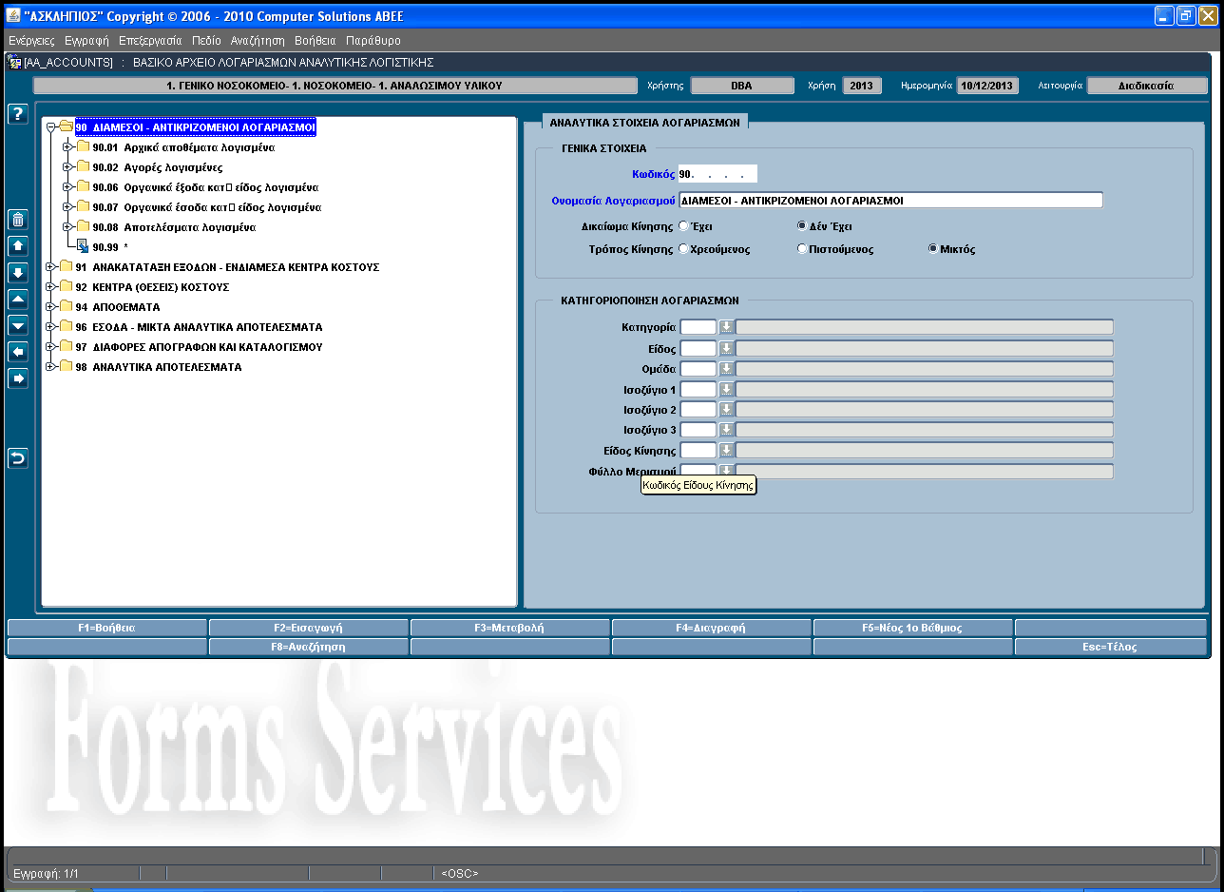Viewport: 1224px width, 892px height.
Task: Click folder icon of 90.02 Αγορές λογισμένες
Action: (83, 166)
